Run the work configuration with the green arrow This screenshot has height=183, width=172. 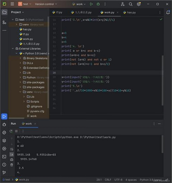coord(91,4)
